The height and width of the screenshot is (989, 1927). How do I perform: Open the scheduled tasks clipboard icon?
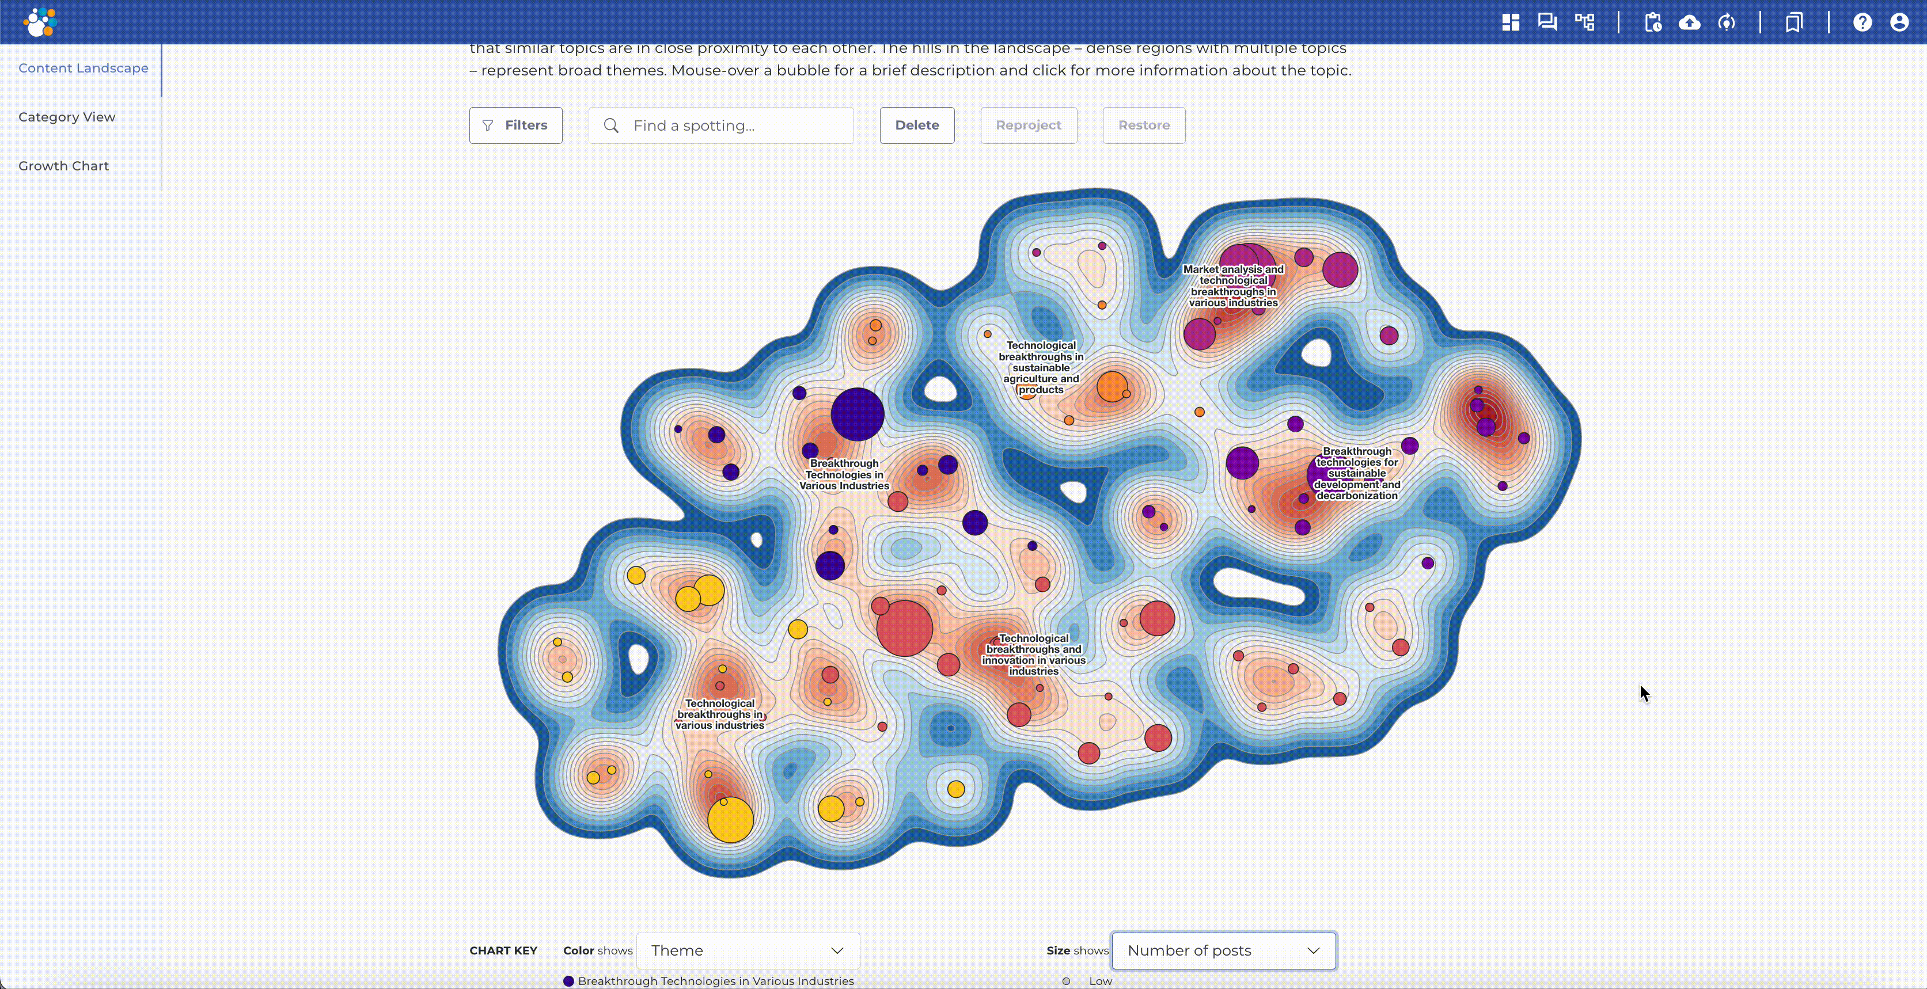pos(1652,22)
